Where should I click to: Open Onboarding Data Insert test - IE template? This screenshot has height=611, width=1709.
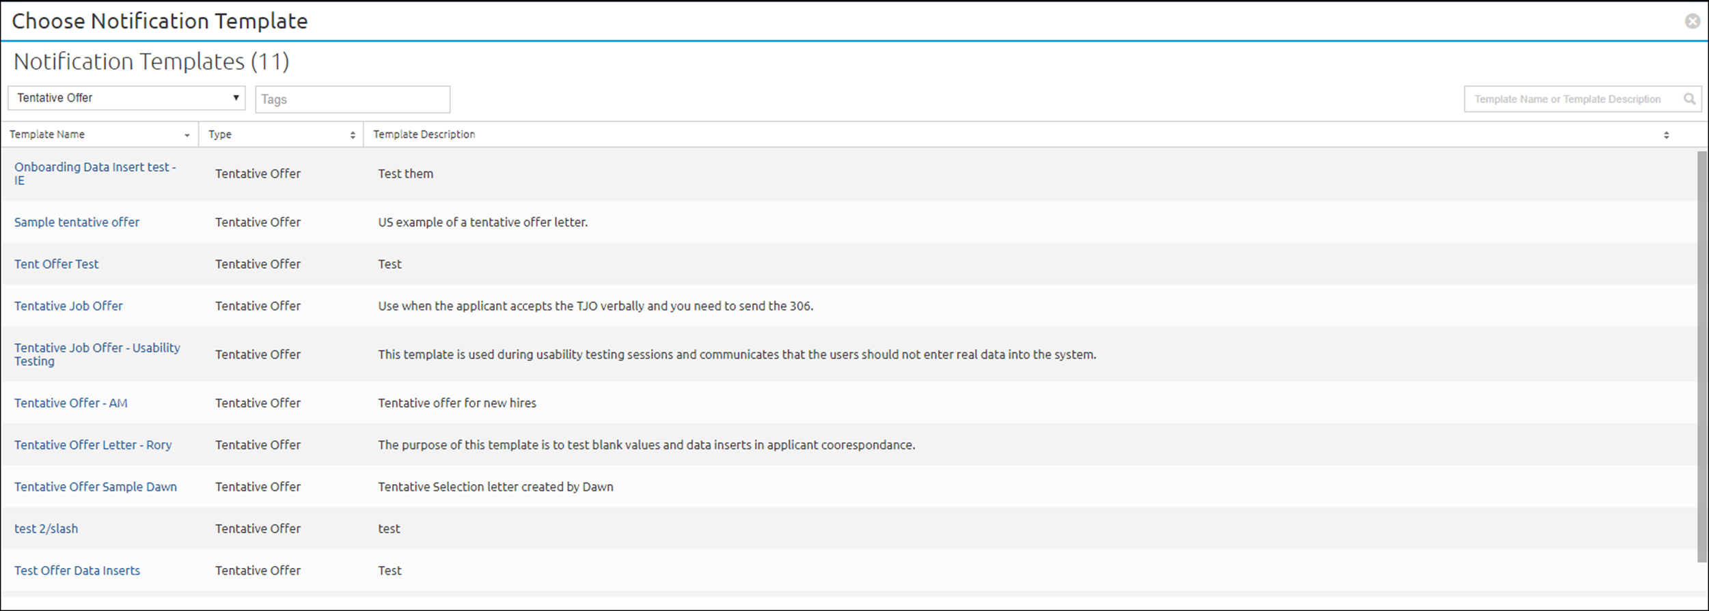tap(95, 173)
